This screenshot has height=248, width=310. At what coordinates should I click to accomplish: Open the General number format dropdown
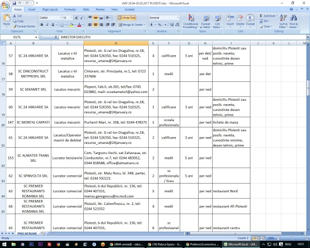point(178,18)
